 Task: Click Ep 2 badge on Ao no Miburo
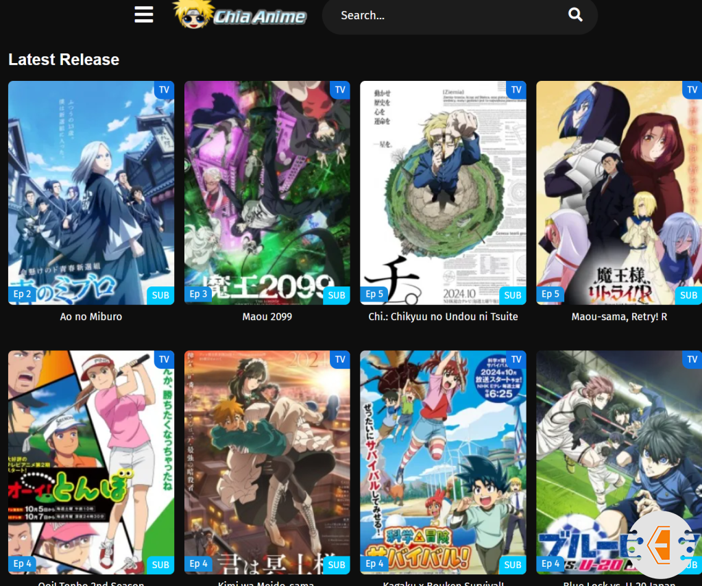23,294
